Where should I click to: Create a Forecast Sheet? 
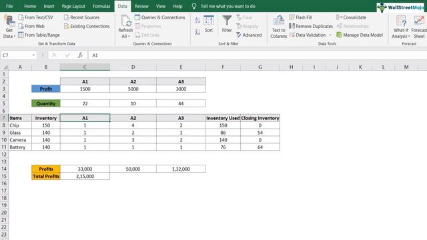419,27
